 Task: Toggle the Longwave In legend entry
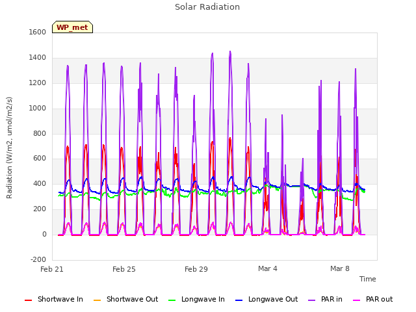click(196, 299)
